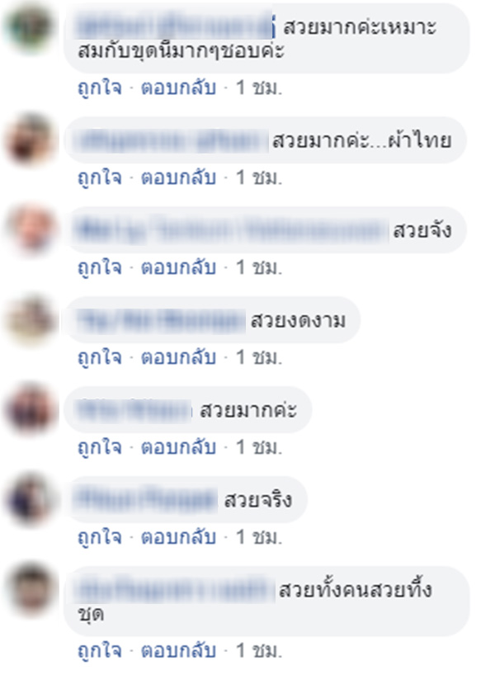Open avatar beside the 'สวยงดงาม' comment
The width and height of the screenshot is (495, 675).
30,319
